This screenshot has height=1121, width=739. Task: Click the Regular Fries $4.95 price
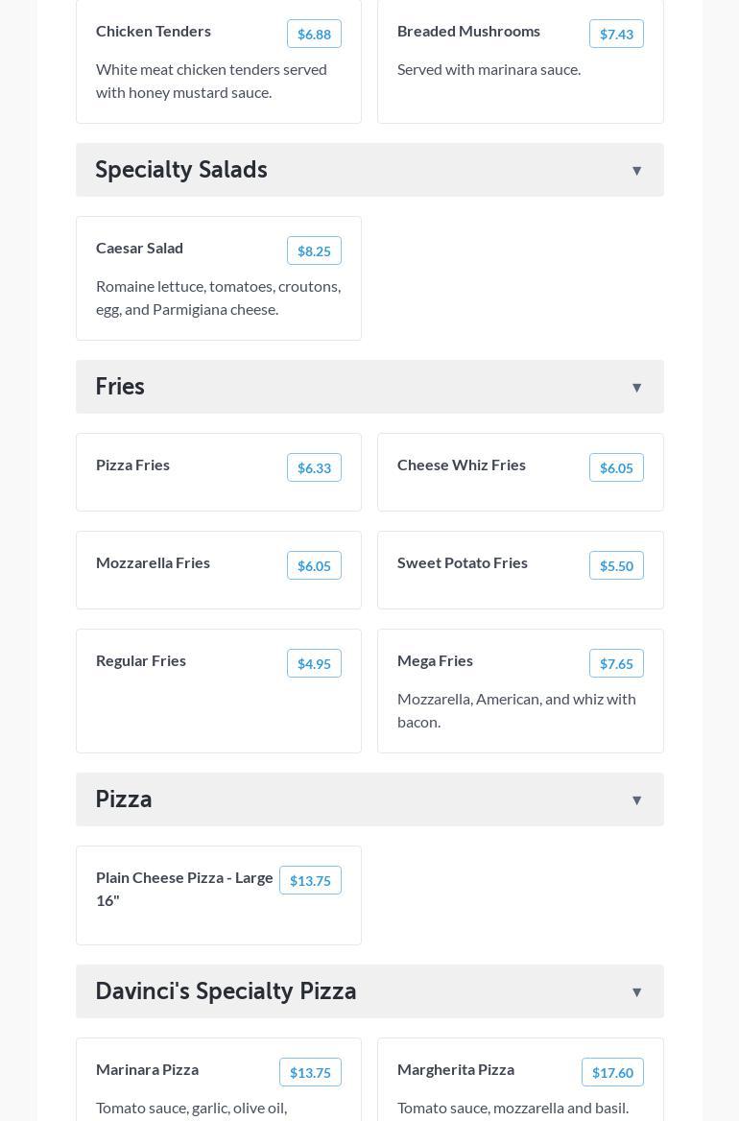point(314,664)
